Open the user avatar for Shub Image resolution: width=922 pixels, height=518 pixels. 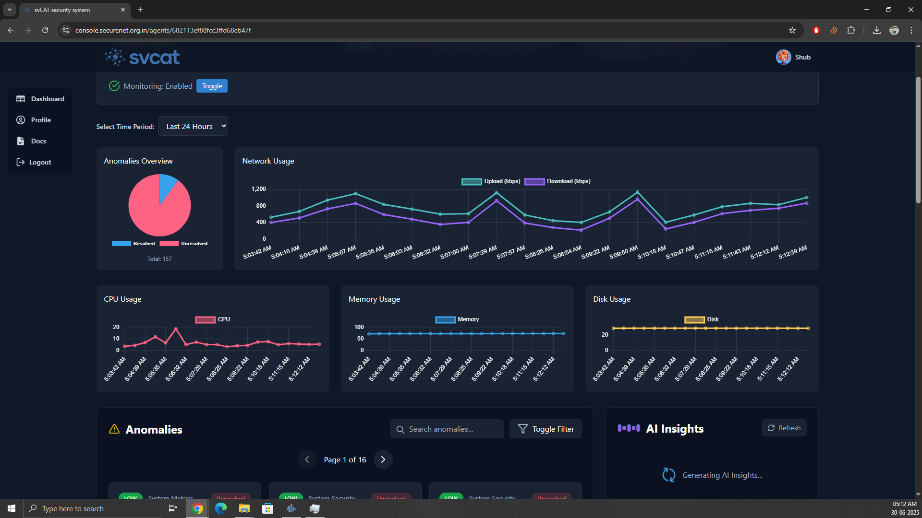click(x=783, y=57)
